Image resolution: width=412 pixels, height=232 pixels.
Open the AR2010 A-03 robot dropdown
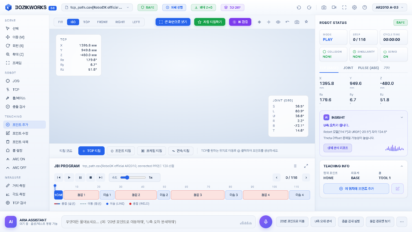[390, 8]
